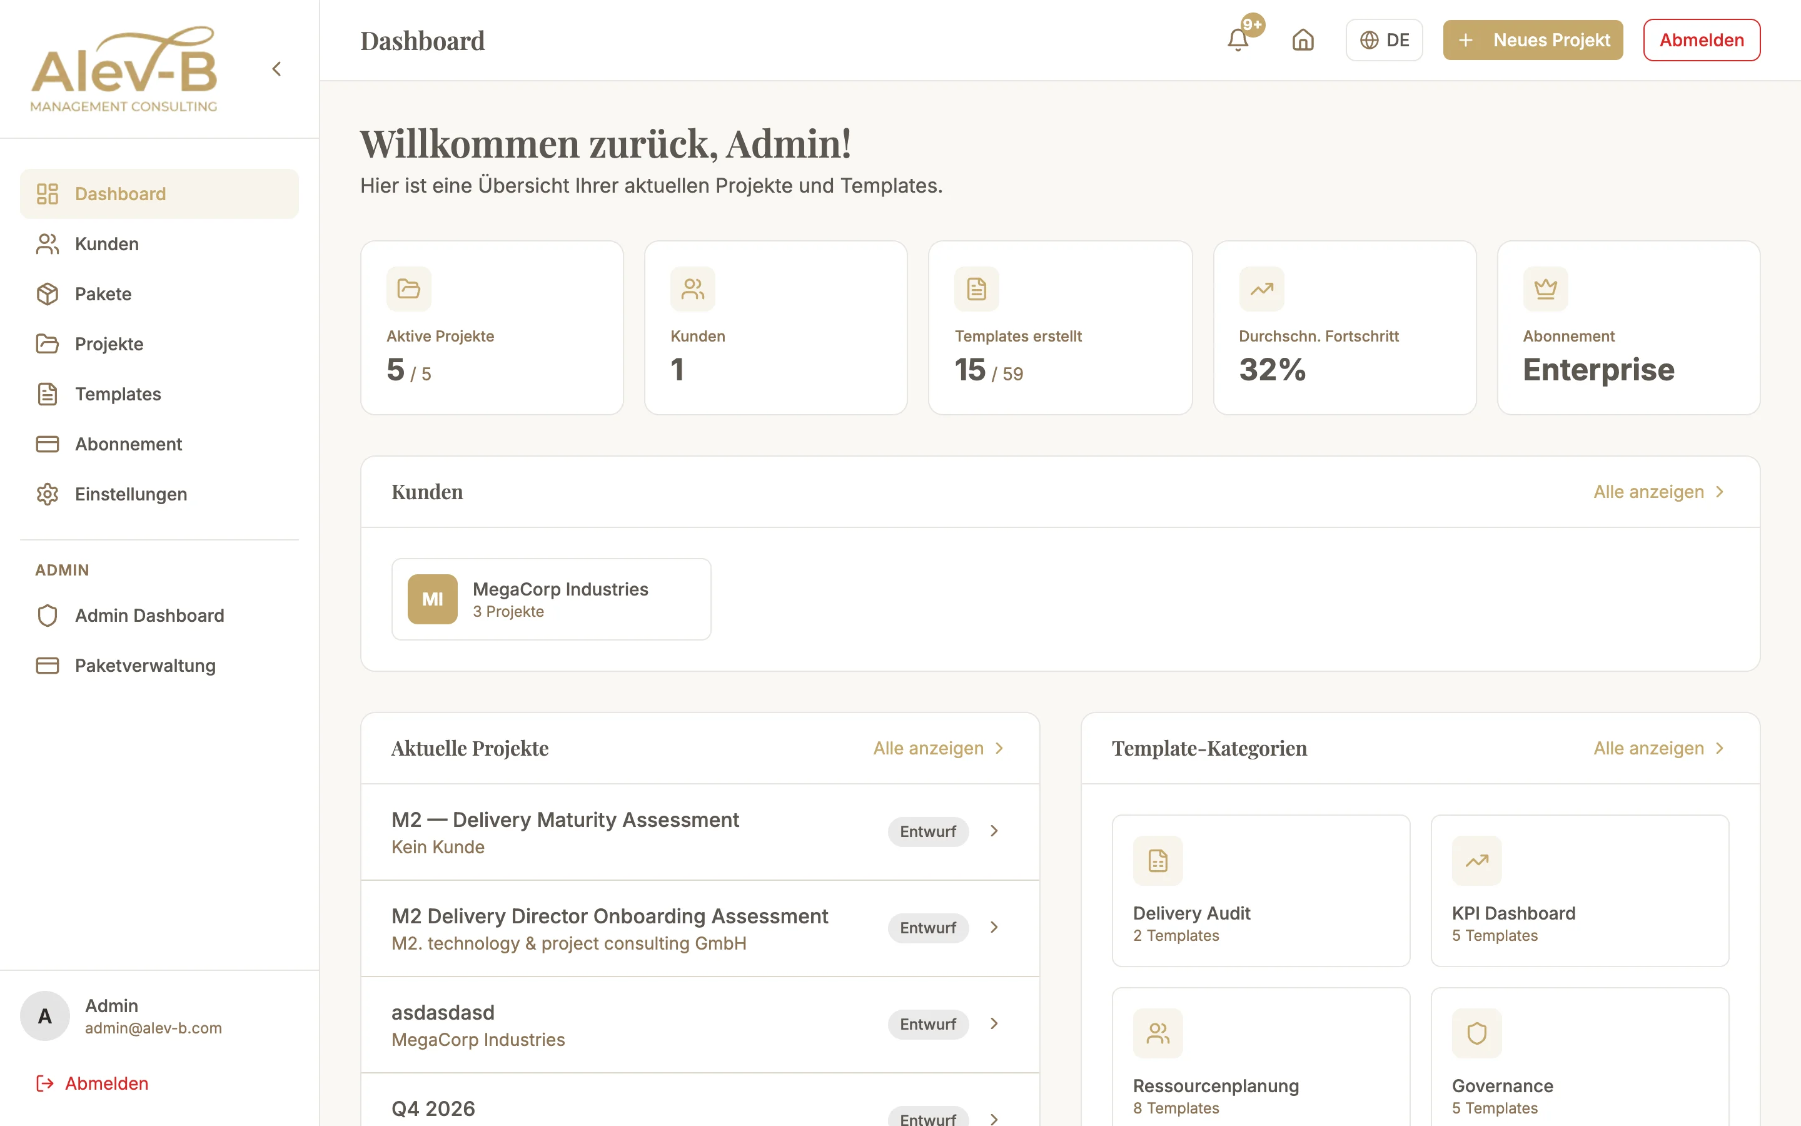Click the trend icon on Durchschn. Fortschritt card
The height and width of the screenshot is (1126, 1801).
pos(1261,288)
